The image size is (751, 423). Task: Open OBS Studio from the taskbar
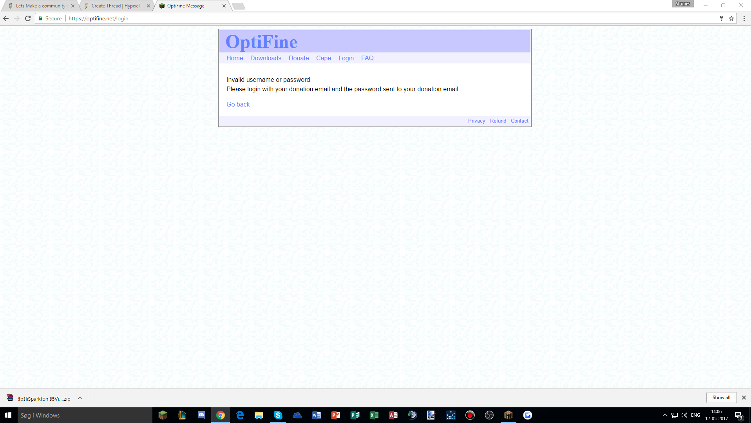tap(489, 415)
